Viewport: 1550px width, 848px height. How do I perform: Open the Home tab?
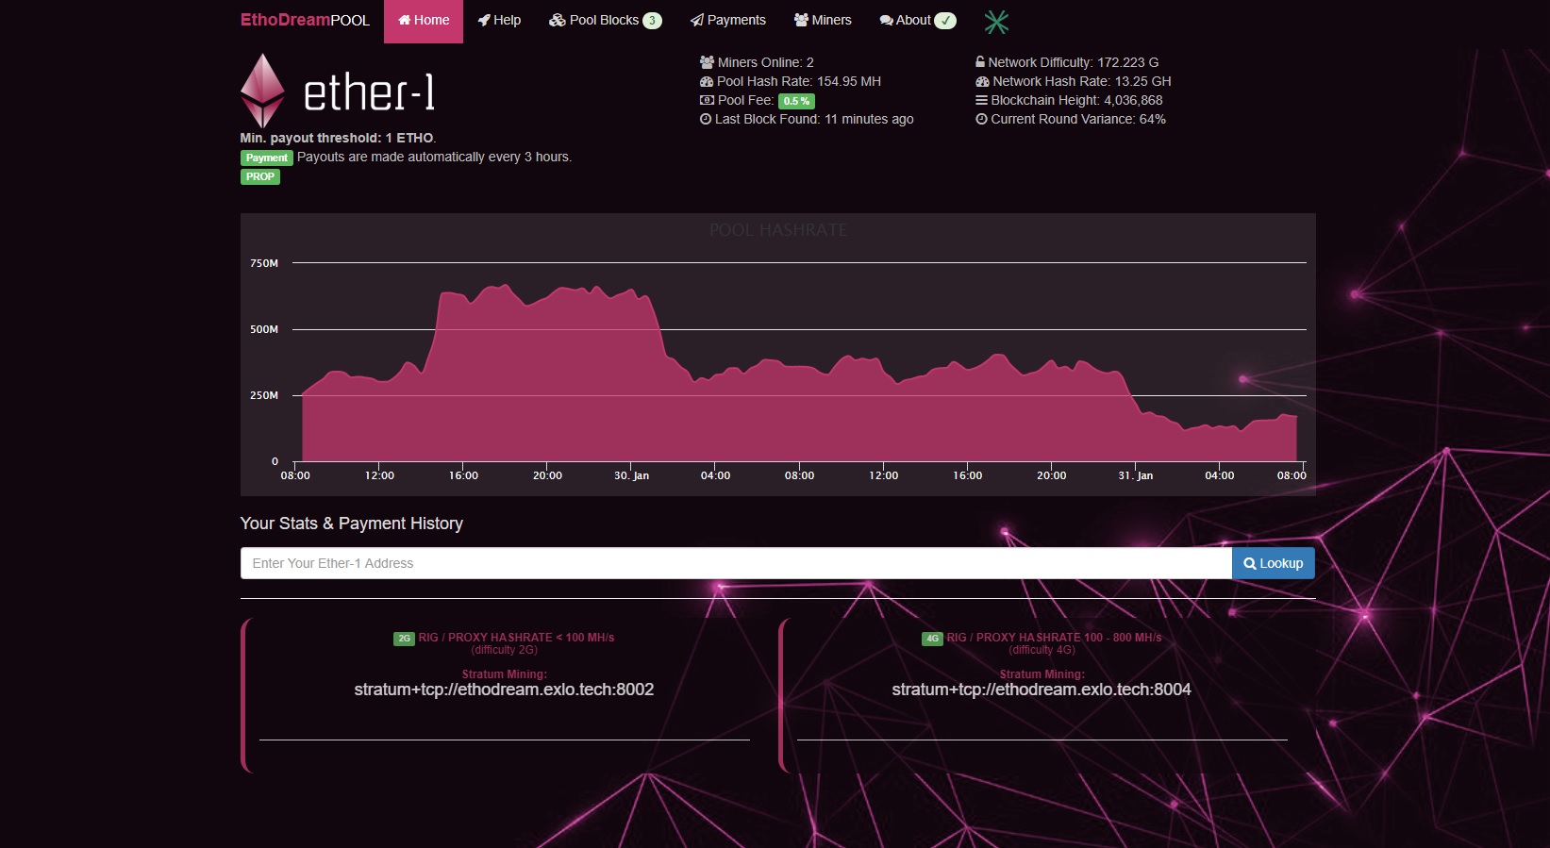pos(424,21)
